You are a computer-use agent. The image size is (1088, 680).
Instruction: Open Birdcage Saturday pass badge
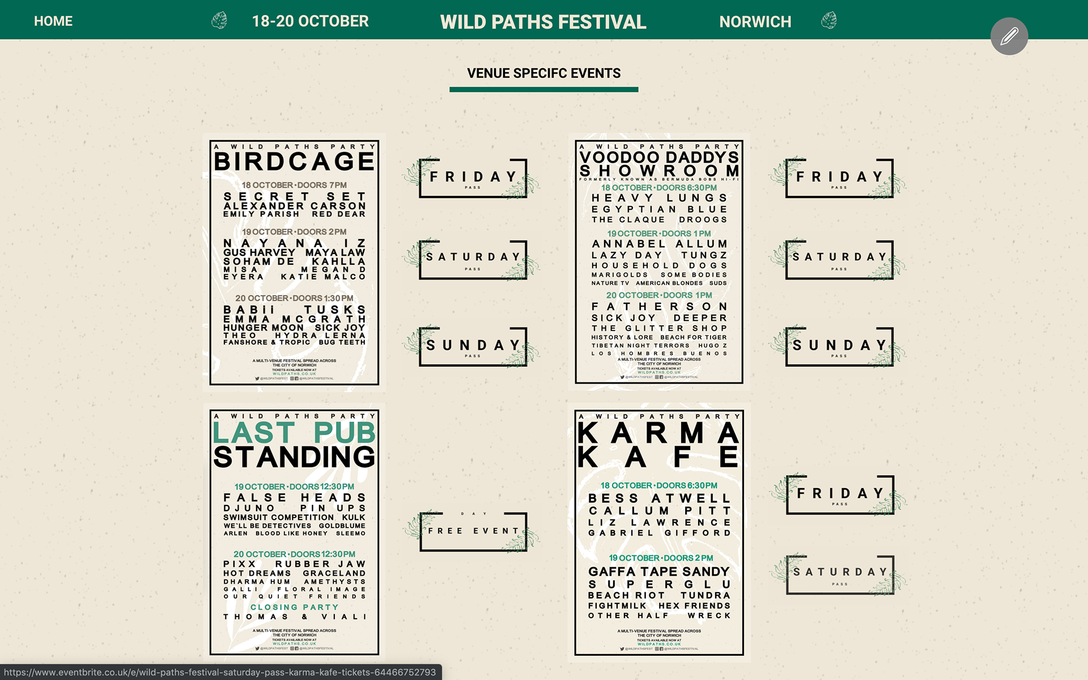[x=473, y=259]
